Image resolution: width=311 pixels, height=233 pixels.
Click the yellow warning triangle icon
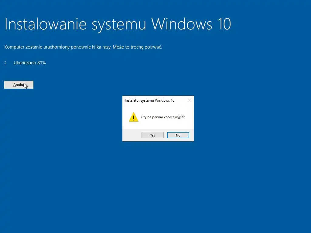[x=134, y=117]
